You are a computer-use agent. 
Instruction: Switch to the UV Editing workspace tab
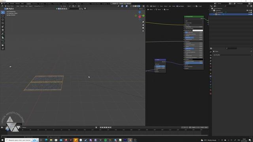click(48, 4)
